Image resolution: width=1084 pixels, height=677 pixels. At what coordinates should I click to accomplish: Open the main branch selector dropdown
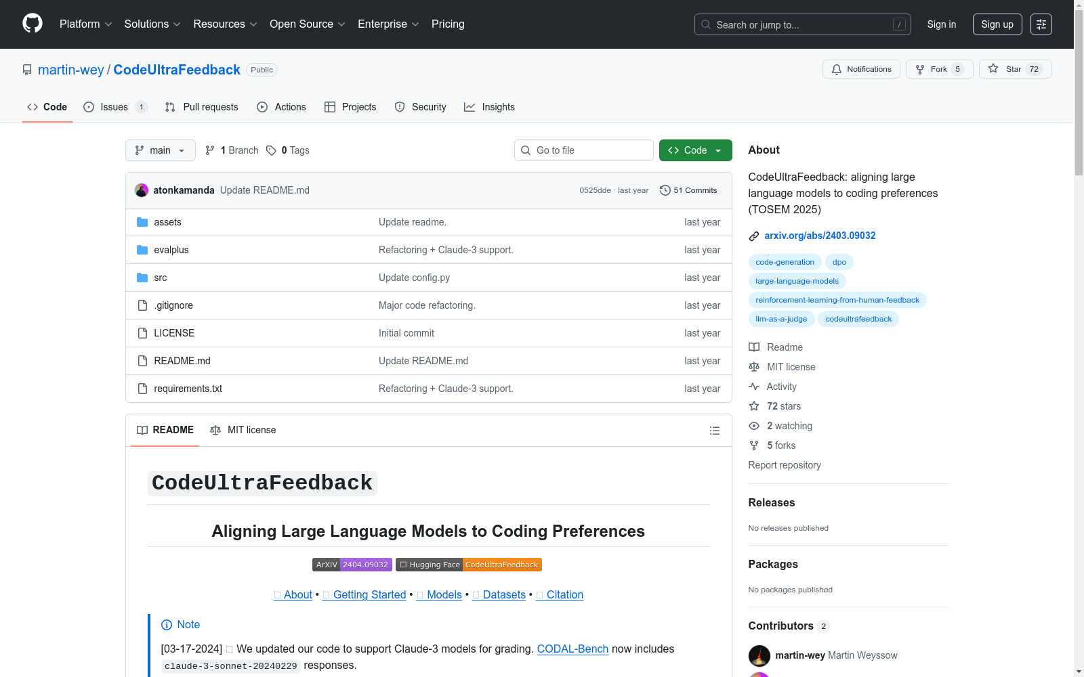click(x=161, y=150)
